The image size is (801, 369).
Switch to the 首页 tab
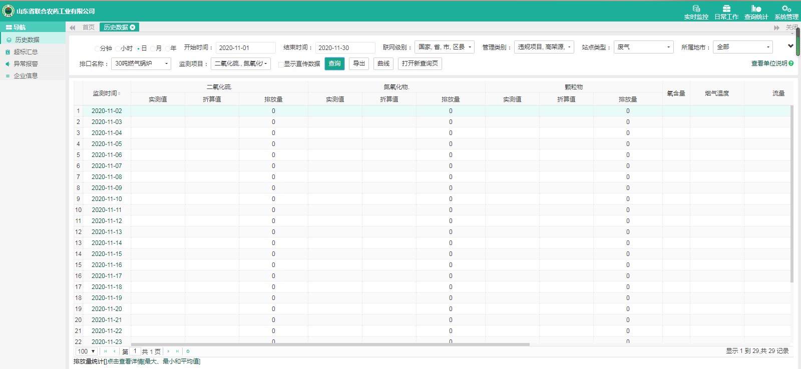pos(89,27)
